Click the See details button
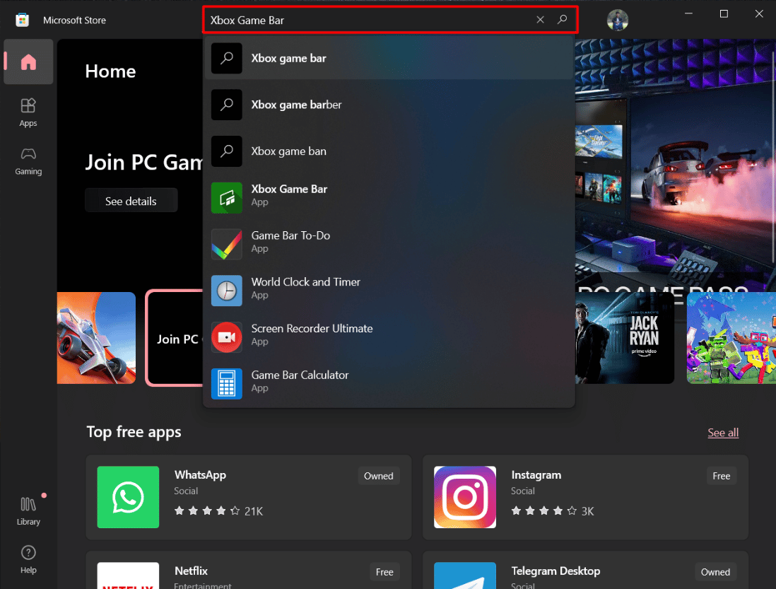The image size is (776, 589). tap(131, 201)
